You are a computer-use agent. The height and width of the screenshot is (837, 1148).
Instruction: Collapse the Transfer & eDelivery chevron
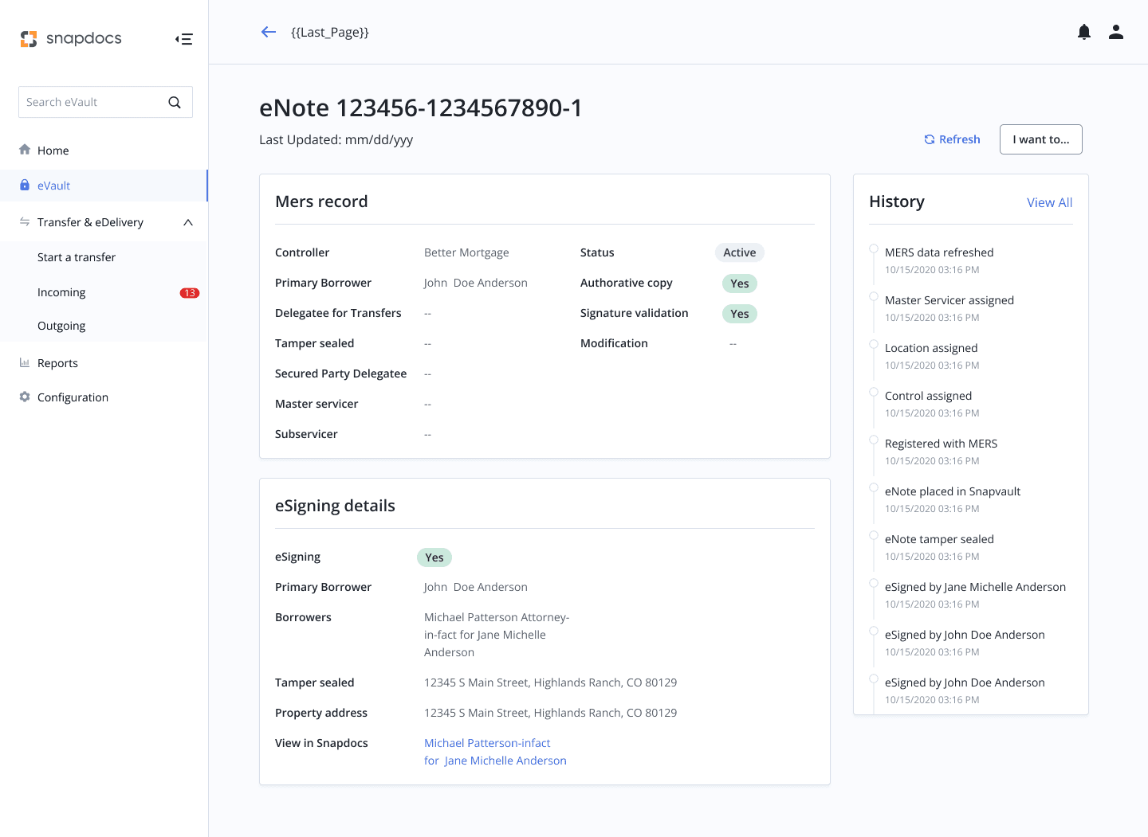click(x=188, y=222)
